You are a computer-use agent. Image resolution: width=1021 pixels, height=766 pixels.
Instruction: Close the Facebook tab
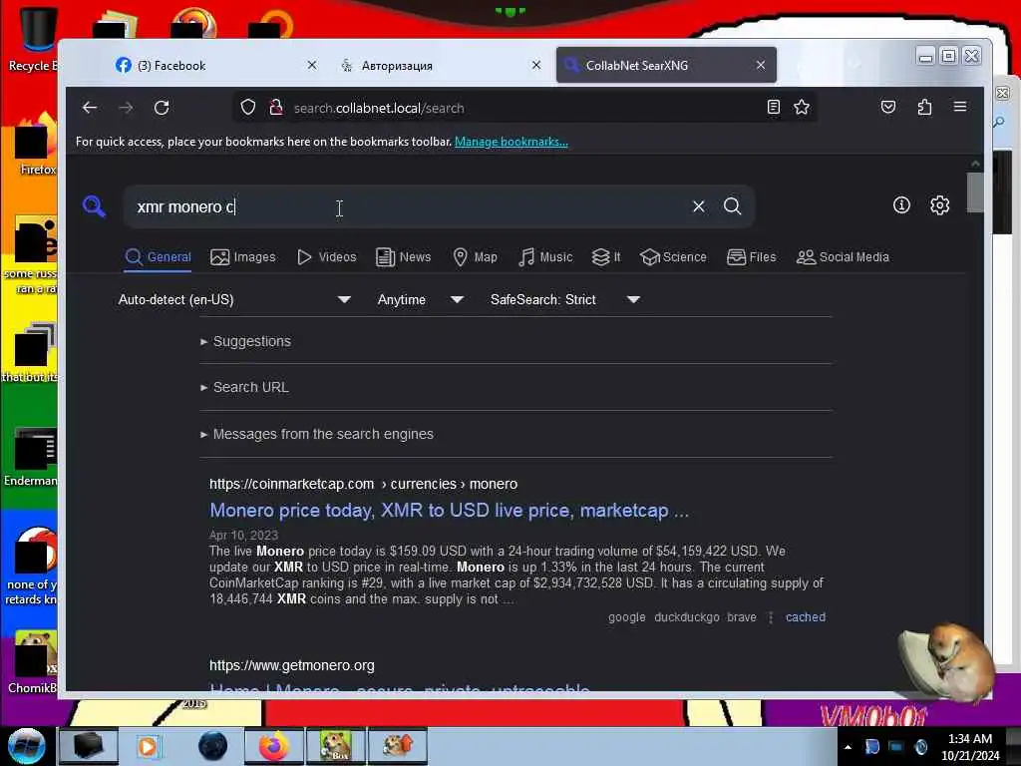pos(312,65)
